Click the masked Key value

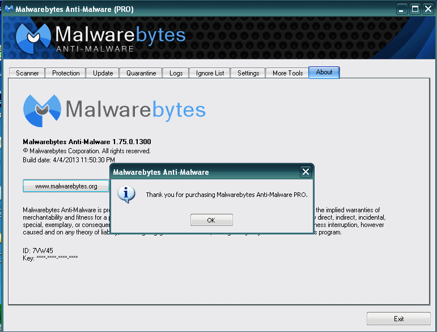(57, 257)
